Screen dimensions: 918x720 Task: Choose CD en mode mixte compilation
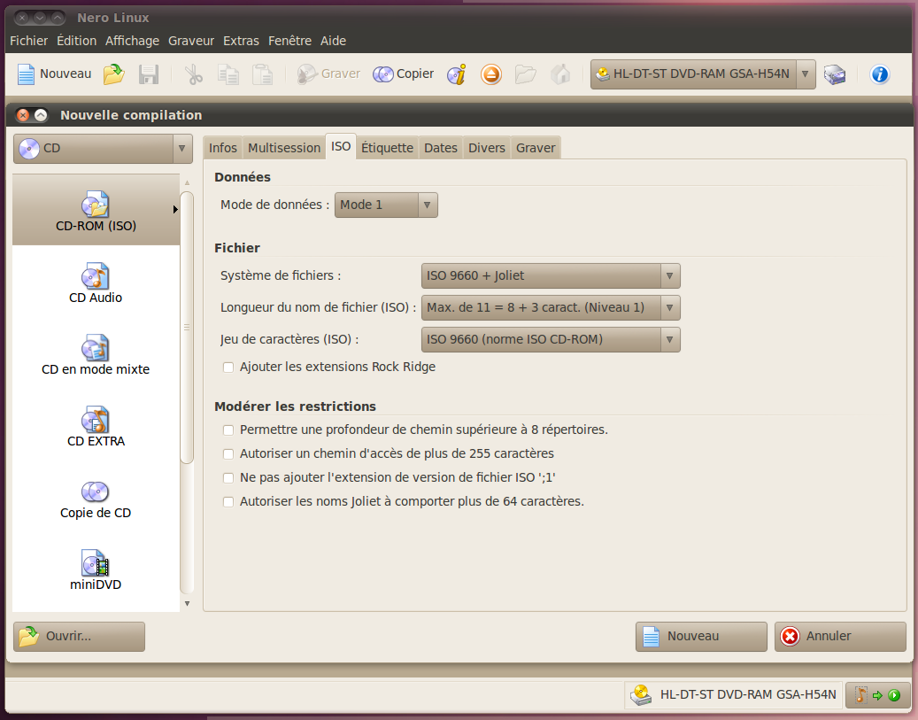click(x=96, y=354)
